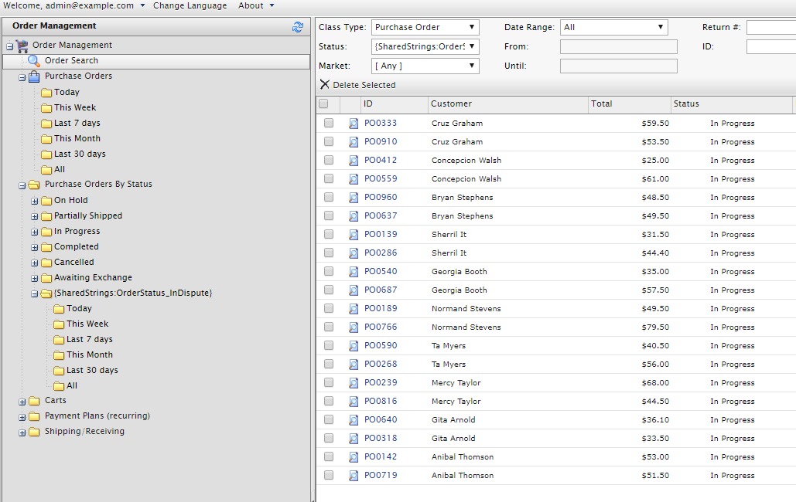Open the Date Range dropdown

613,28
